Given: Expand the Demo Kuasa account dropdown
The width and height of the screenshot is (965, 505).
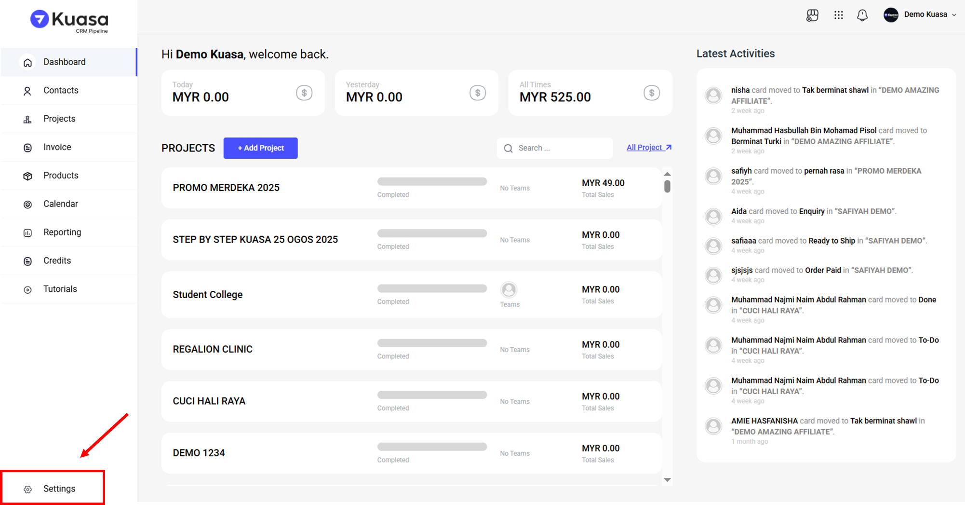Looking at the screenshot, I should point(920,15).
